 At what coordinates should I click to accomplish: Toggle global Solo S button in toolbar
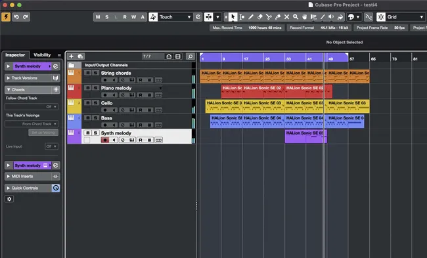coord(106,17)
